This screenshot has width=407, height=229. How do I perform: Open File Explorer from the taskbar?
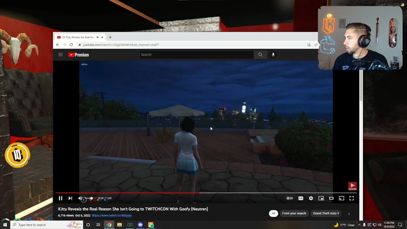(x=120, y=225)
